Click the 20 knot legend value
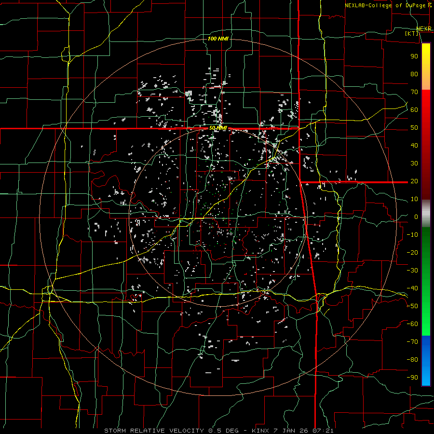The width and height of the screenshot is (434, 434). tap(414, 181)
